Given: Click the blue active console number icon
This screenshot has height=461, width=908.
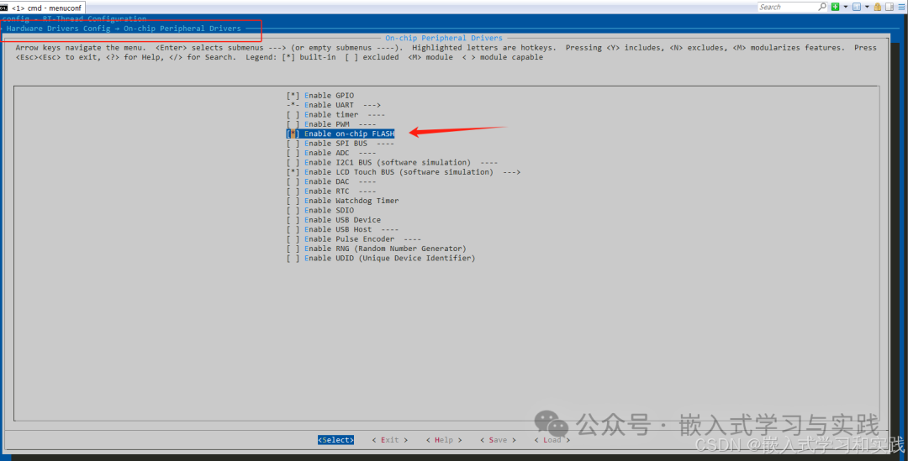Looking at the screenshot, I should [x=857, y=7].
